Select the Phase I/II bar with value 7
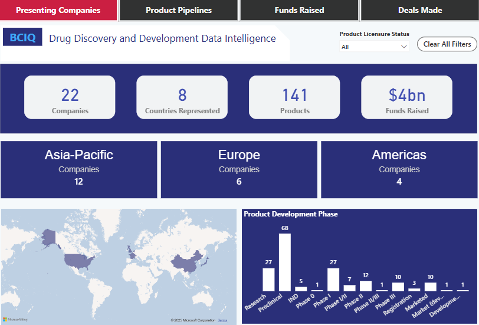 coord(349,288)
